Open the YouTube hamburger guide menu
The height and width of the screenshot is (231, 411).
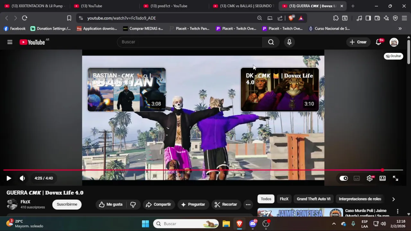tap(10, 42)
